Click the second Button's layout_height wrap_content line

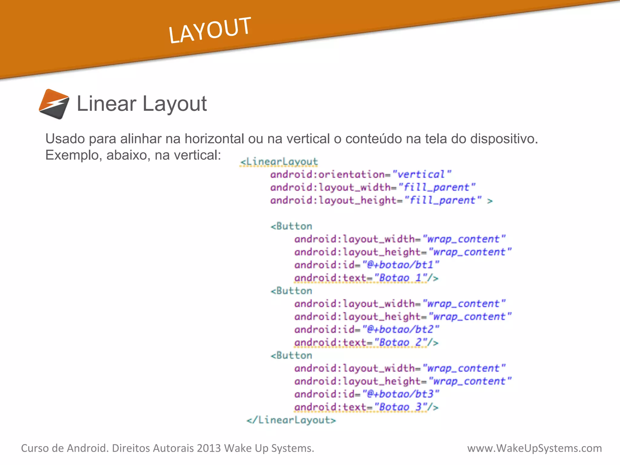403,317
